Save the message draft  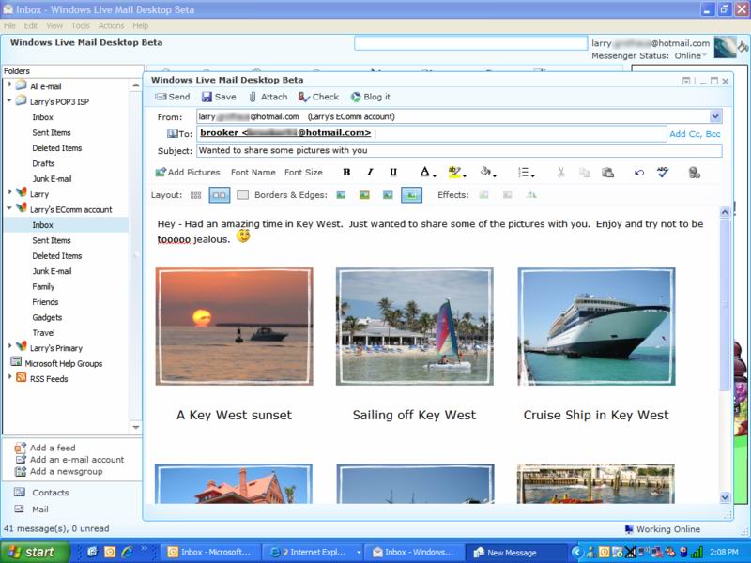[219, 97]
